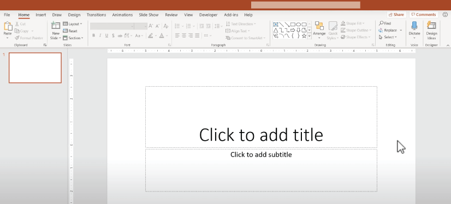The height and width of the screenshot is (204, 451).
Task: Select the Rectangle shape in shapes gallery
Action: pos(293,25)
